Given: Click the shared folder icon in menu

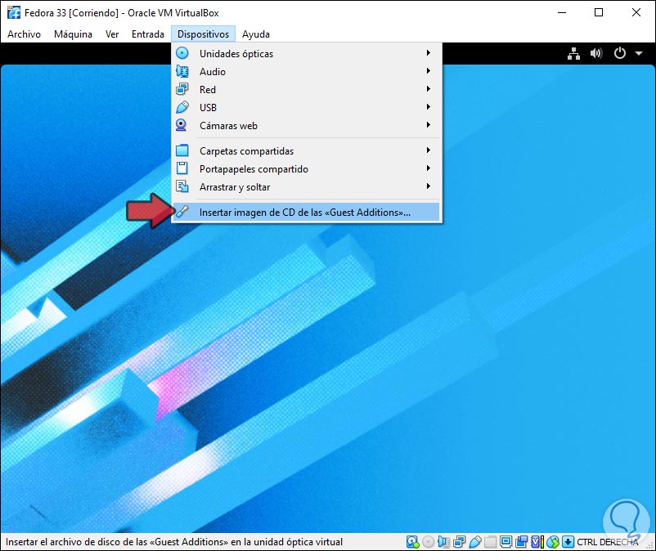Looking at the screenshot, I should click(x=182, y=150).
